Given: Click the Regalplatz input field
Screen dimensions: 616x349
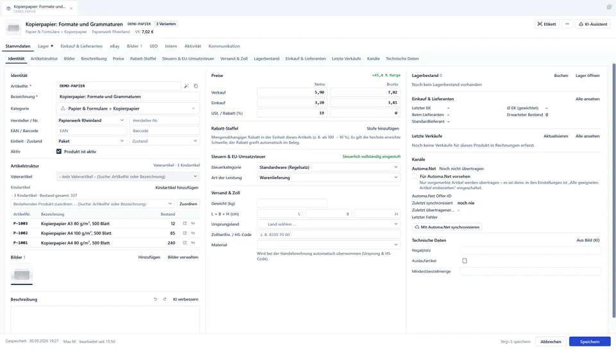Looking at the screenshot, I should point(531,250).
